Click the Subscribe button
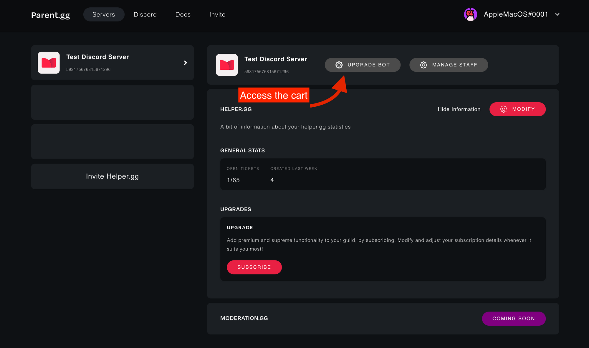 click(x=254, y=267)
